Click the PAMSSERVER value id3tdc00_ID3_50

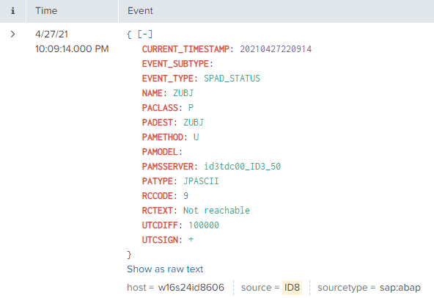[x=242, y=167]
